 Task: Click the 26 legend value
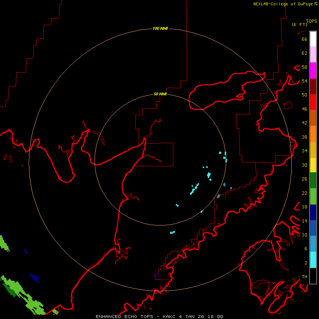pyautogui.click(x=304, y=179)
